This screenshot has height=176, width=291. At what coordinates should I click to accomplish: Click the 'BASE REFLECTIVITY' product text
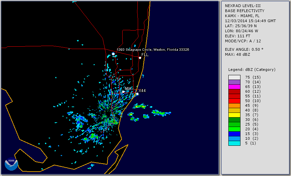point(245,11)
